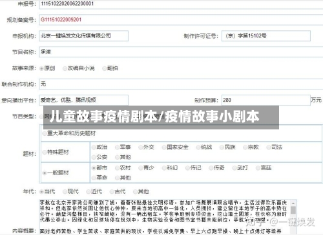The width and height of the screenshot is (323, 235).
Task: Choose the 革命 radio option
Action: click(x=94, y=178)
